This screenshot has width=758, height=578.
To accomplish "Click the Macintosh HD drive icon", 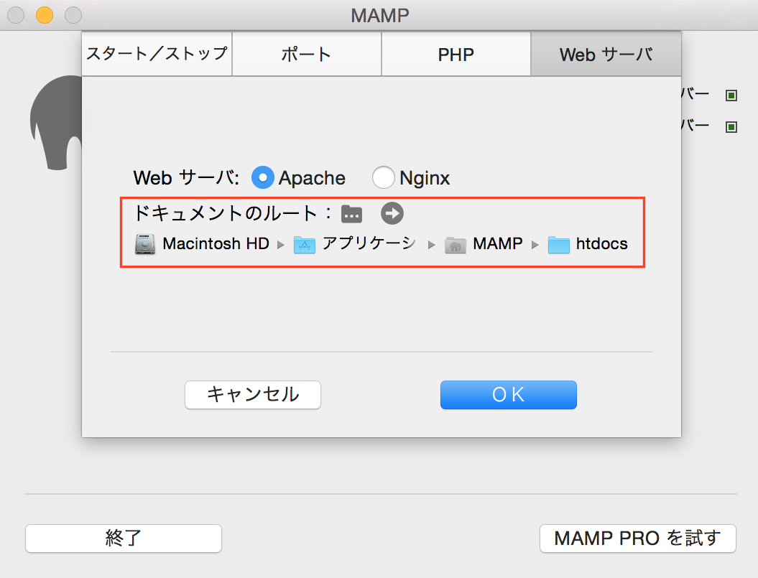I will coord(145,244).
